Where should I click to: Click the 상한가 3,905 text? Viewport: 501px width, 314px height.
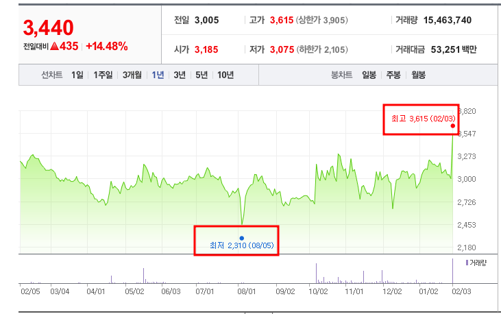point(321,20)
